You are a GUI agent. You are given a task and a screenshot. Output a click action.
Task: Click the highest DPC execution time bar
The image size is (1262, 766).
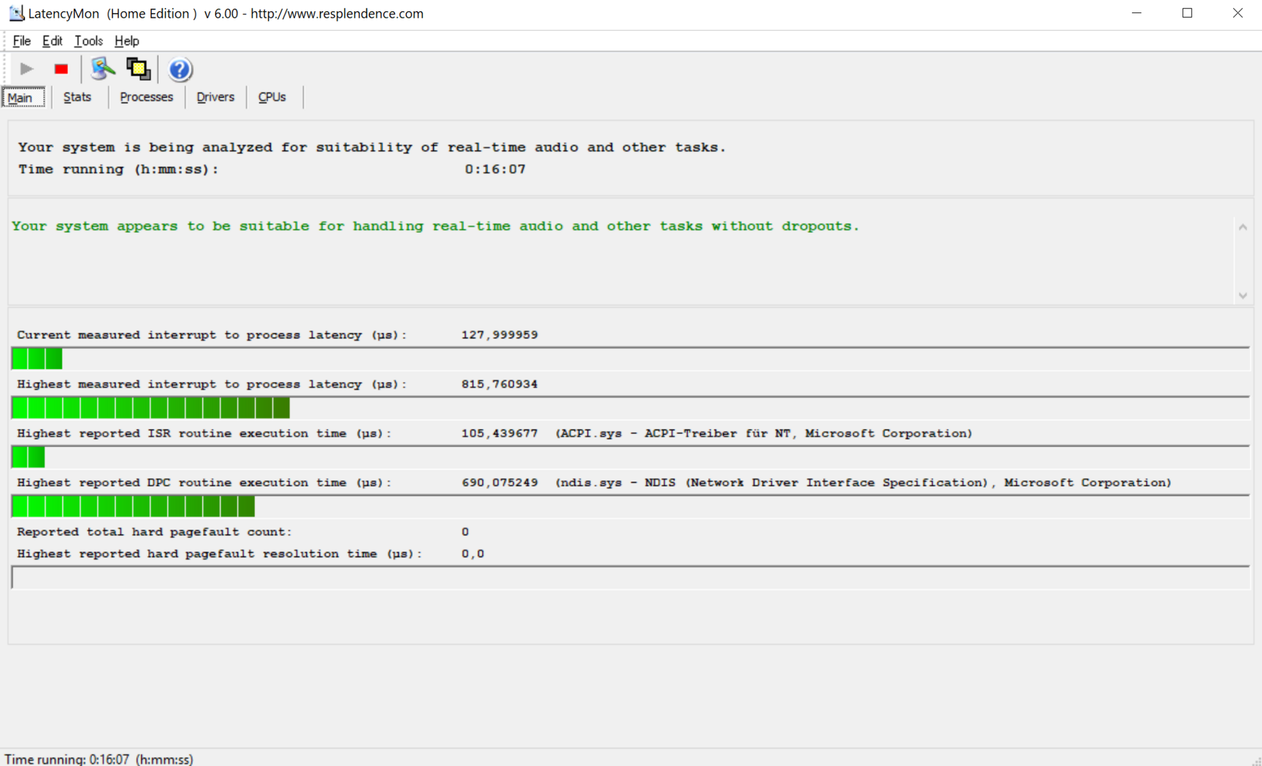(133, 507)
